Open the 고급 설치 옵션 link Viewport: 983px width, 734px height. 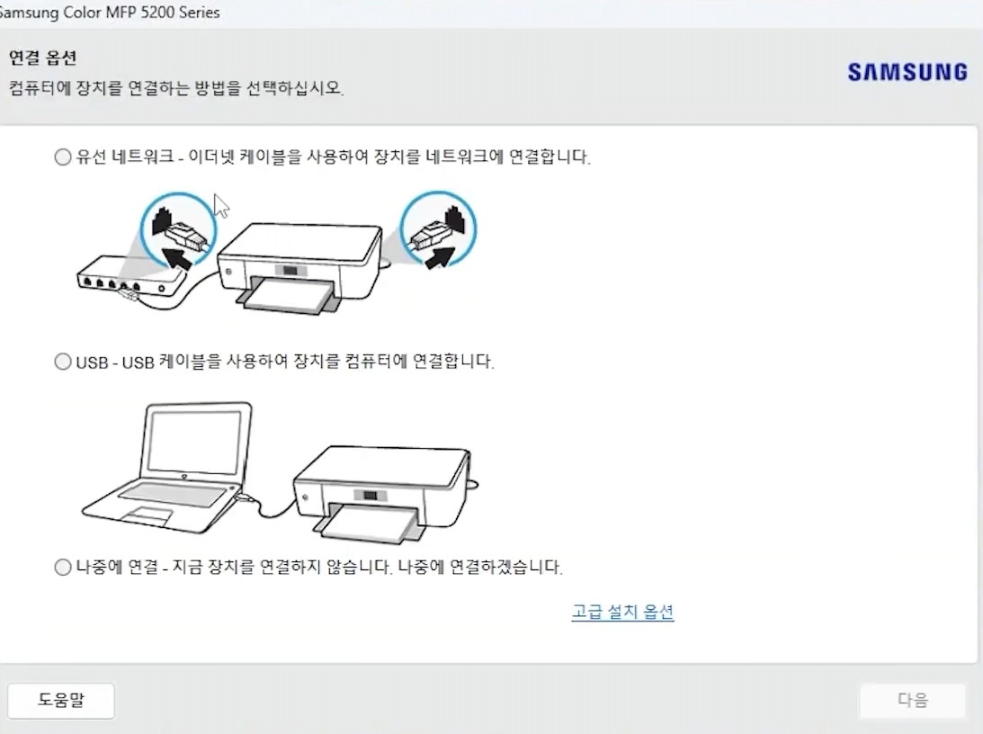pos(622,611)
